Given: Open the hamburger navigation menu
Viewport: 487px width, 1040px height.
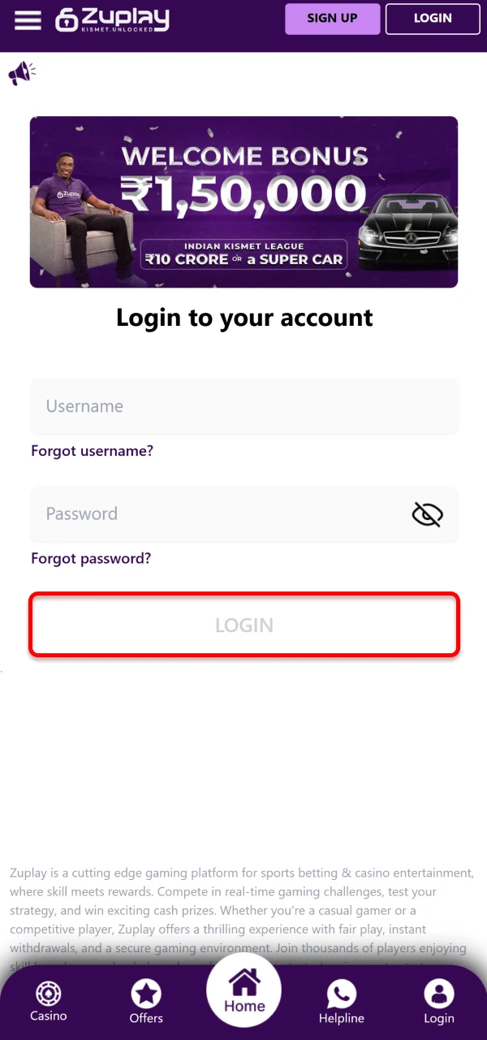Looking at the screenshot, I should click(x=28, y=20).
